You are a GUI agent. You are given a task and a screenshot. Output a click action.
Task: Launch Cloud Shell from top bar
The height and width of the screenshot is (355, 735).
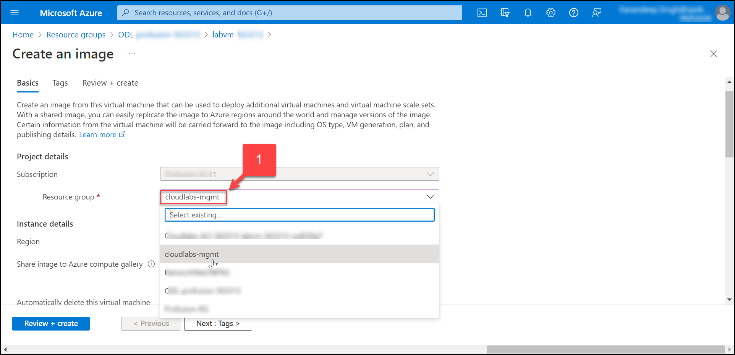(x=482, y=13)
